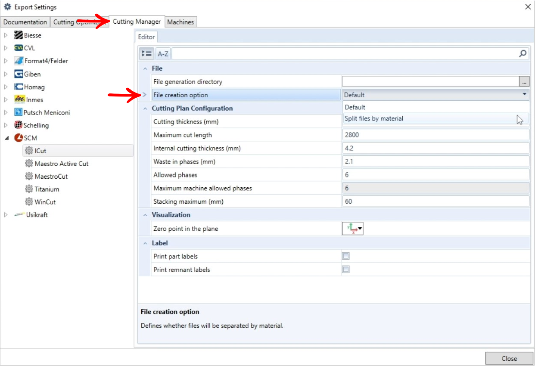Screen dimensions: 535x366
Task: Select the Zero point in the plane label
Action: pyautogui.click(x=186, y=229)
